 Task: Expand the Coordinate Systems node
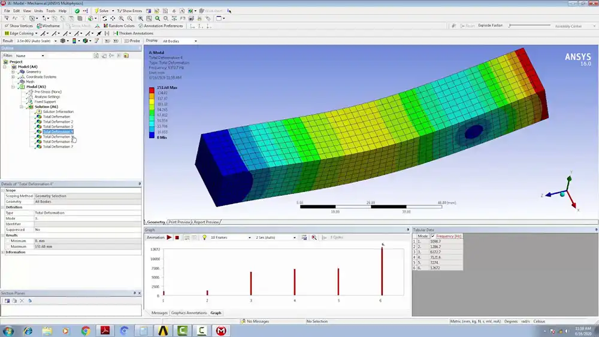[x=13, y=77]
